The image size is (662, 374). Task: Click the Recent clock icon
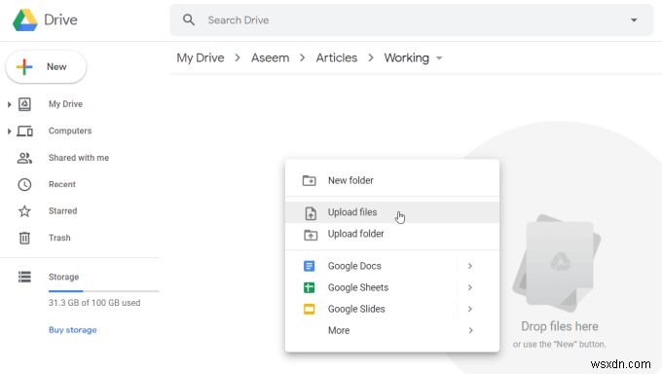pyautogui.click(x=24, y=185)
